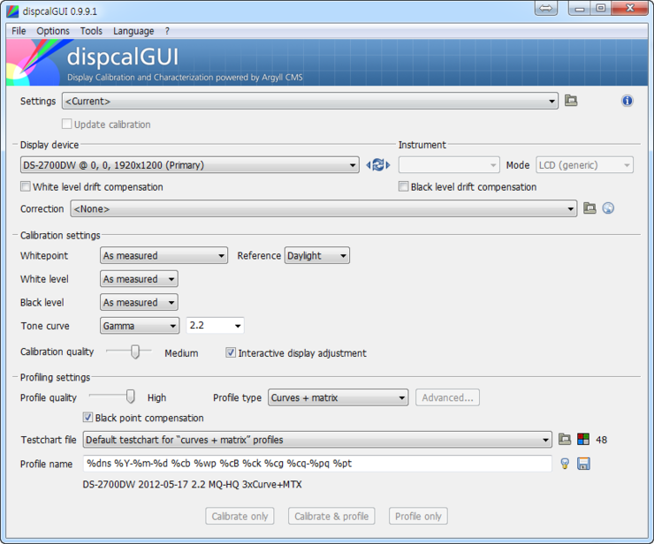Open the empty Instrument dropdown
Viewport: 654px width, 544px height.
point(449,165)
